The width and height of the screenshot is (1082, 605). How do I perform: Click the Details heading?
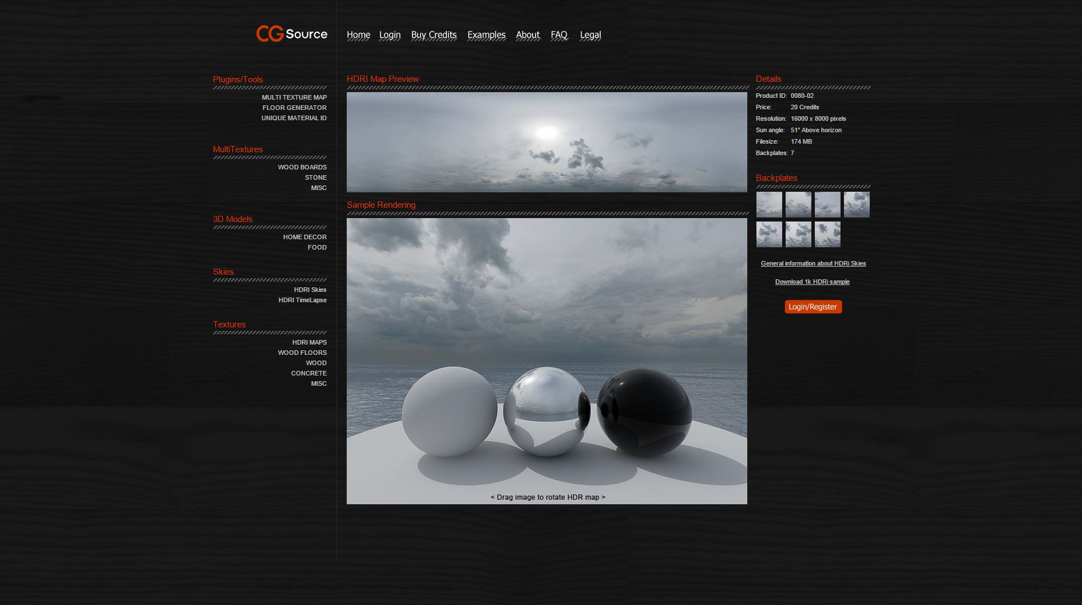pos(768,79)
